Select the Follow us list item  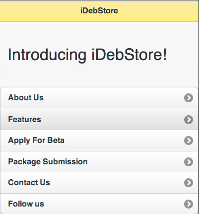(99, 204)
